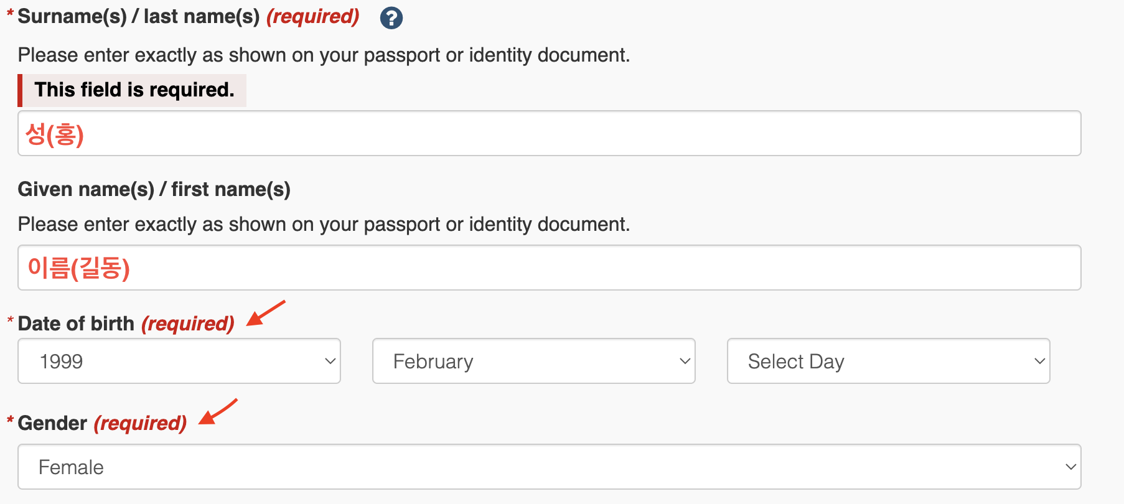
Task: Click the Given name(s) / first name(s) label
Action: tap(154, 189)
